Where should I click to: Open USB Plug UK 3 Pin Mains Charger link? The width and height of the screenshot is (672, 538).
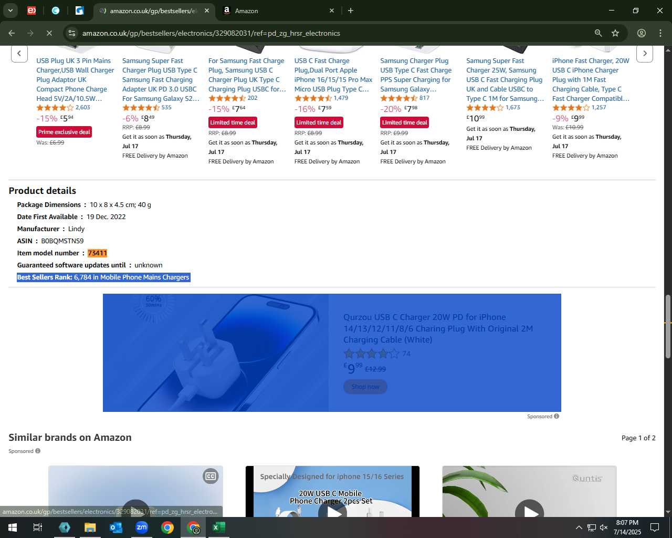tap(75, 79)
